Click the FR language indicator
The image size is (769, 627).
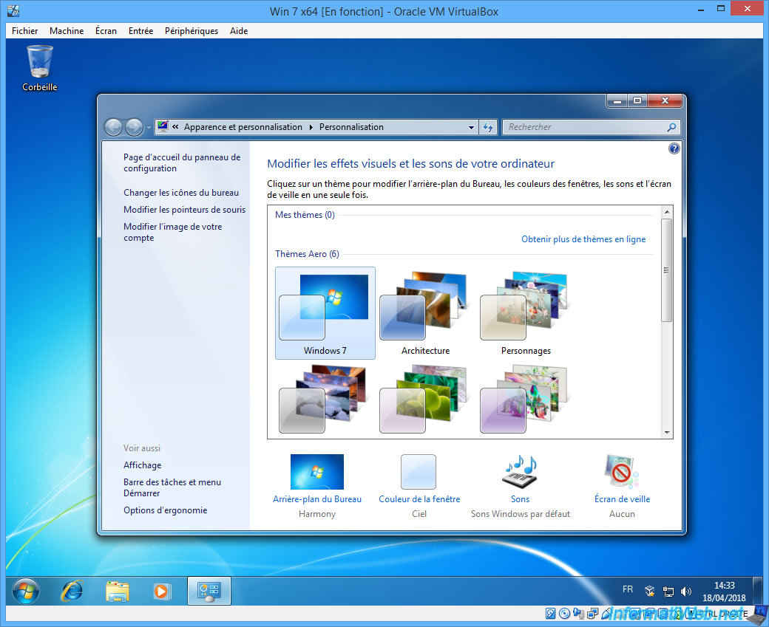click(628, 589)
